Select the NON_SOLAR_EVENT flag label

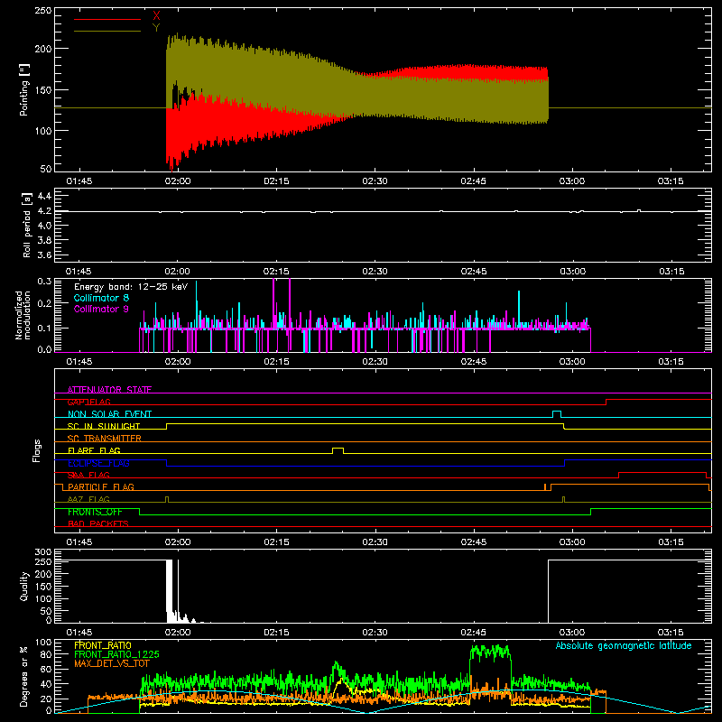[x=109, y=414]
